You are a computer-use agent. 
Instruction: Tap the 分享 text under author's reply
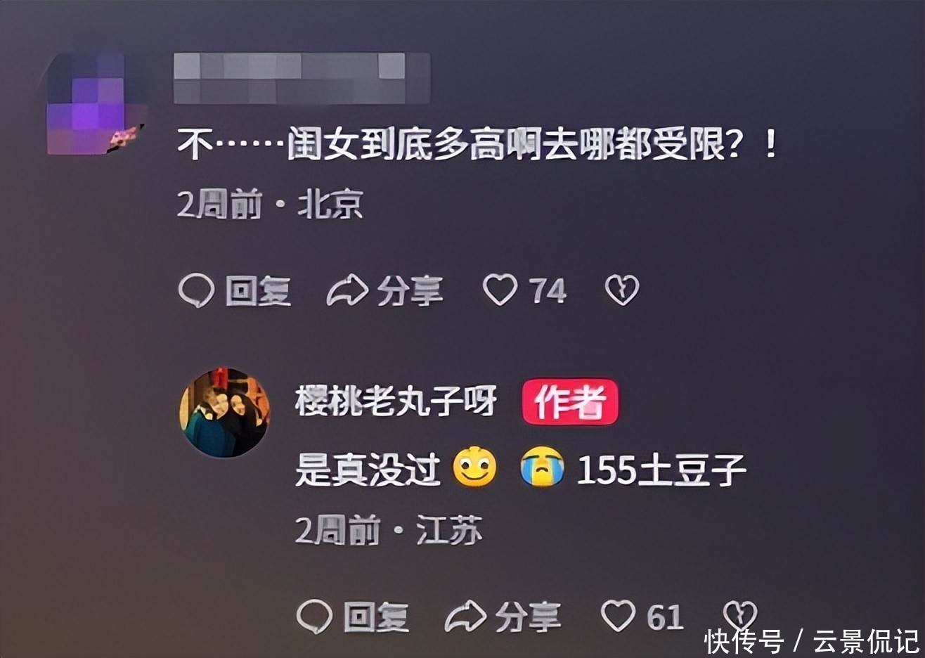point(528,617)
